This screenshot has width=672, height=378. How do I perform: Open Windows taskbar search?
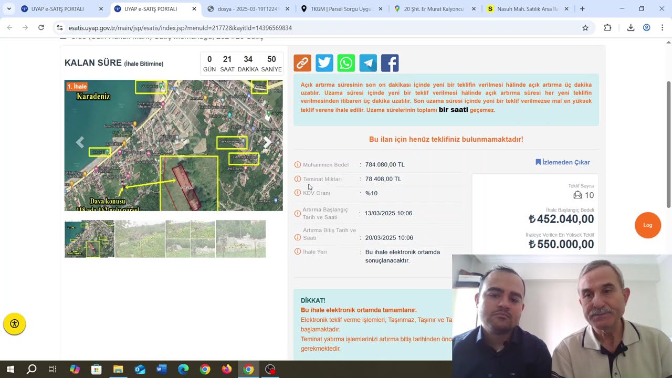[x=31, y=370]
